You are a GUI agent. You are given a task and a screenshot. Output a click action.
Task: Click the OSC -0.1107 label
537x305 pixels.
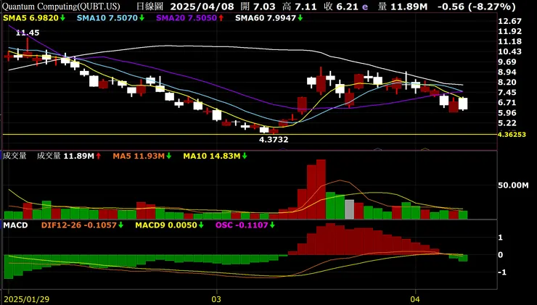tap(242, 225)
